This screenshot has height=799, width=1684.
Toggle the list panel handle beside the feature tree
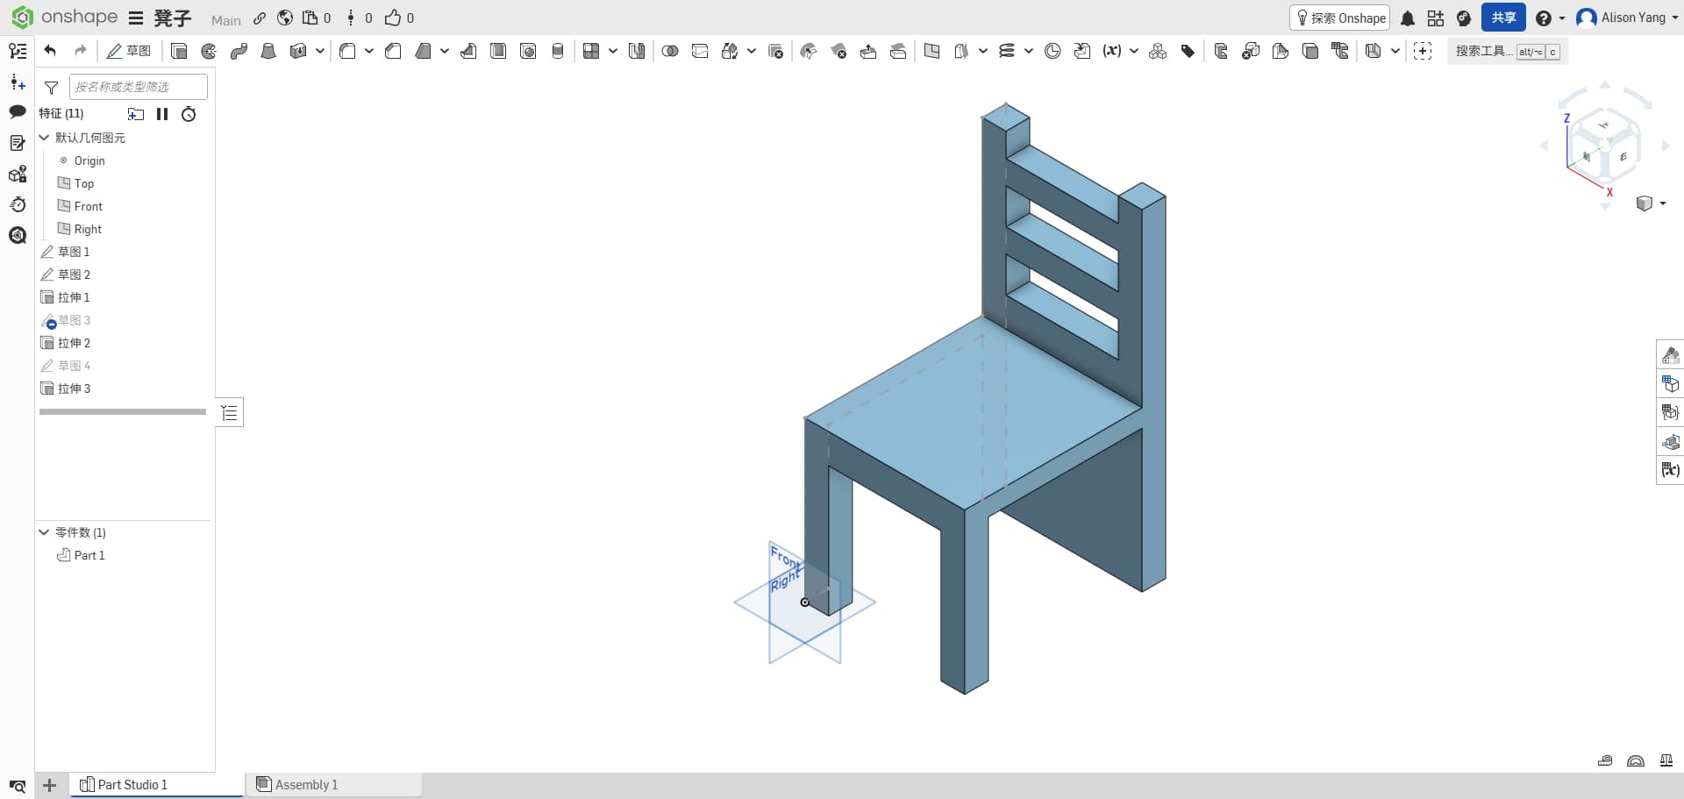pyautogui.click(x=230, y=412)
